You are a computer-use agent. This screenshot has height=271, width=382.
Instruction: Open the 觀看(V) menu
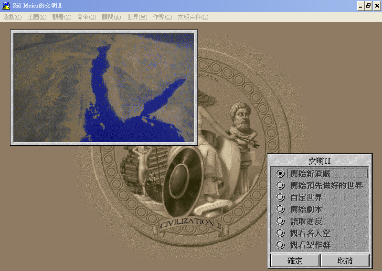tap(61, 17)
